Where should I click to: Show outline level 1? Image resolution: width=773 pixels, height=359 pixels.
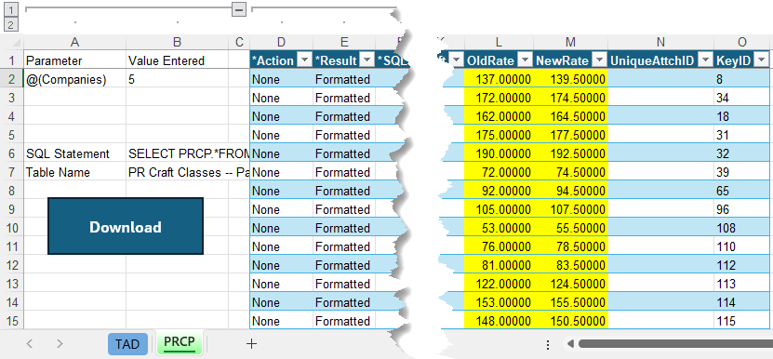11,9
